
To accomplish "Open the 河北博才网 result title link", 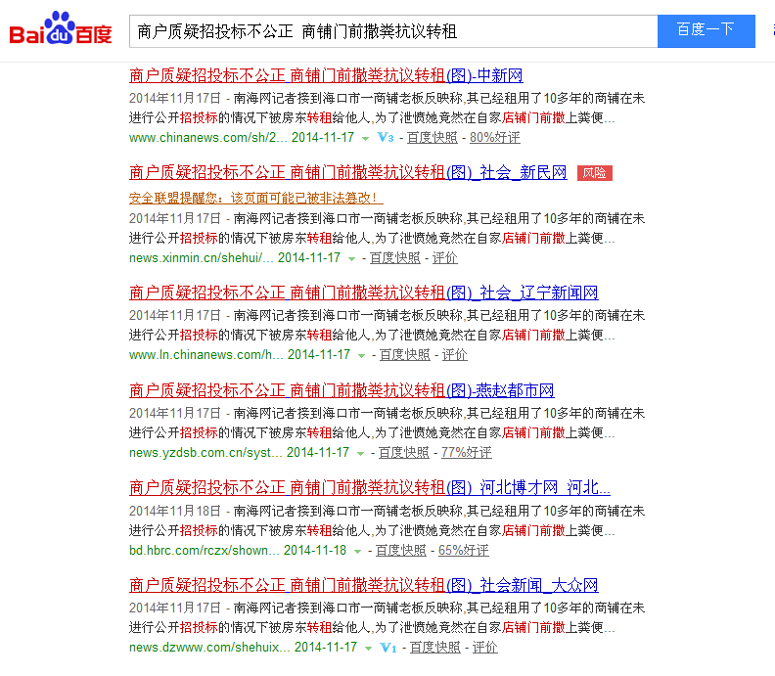I will [370, 488].
